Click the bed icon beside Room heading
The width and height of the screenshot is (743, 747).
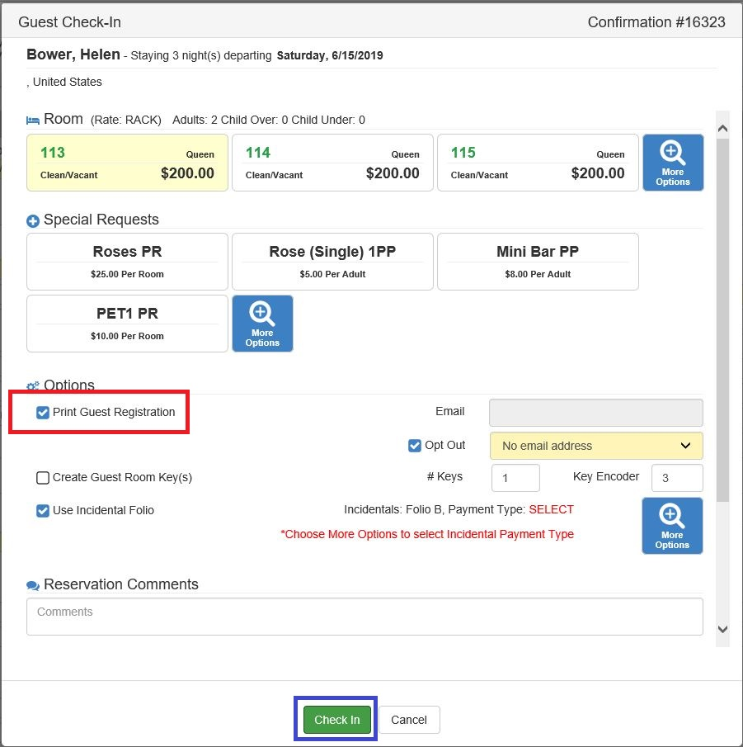click(x=32, y=119)
